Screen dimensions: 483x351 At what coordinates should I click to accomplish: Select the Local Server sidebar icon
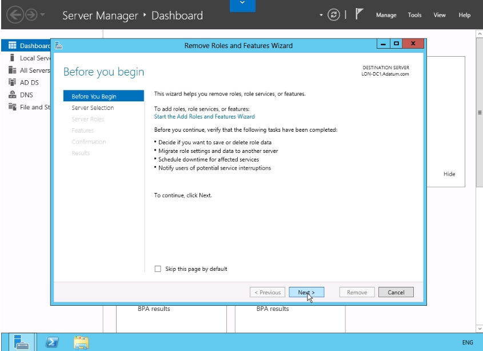coord(12,58)
